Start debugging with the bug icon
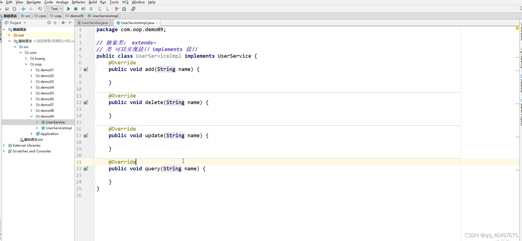Image resolution: width=522 pixels, height=241 pixels. pyautogui.click(x=76, y=9)
